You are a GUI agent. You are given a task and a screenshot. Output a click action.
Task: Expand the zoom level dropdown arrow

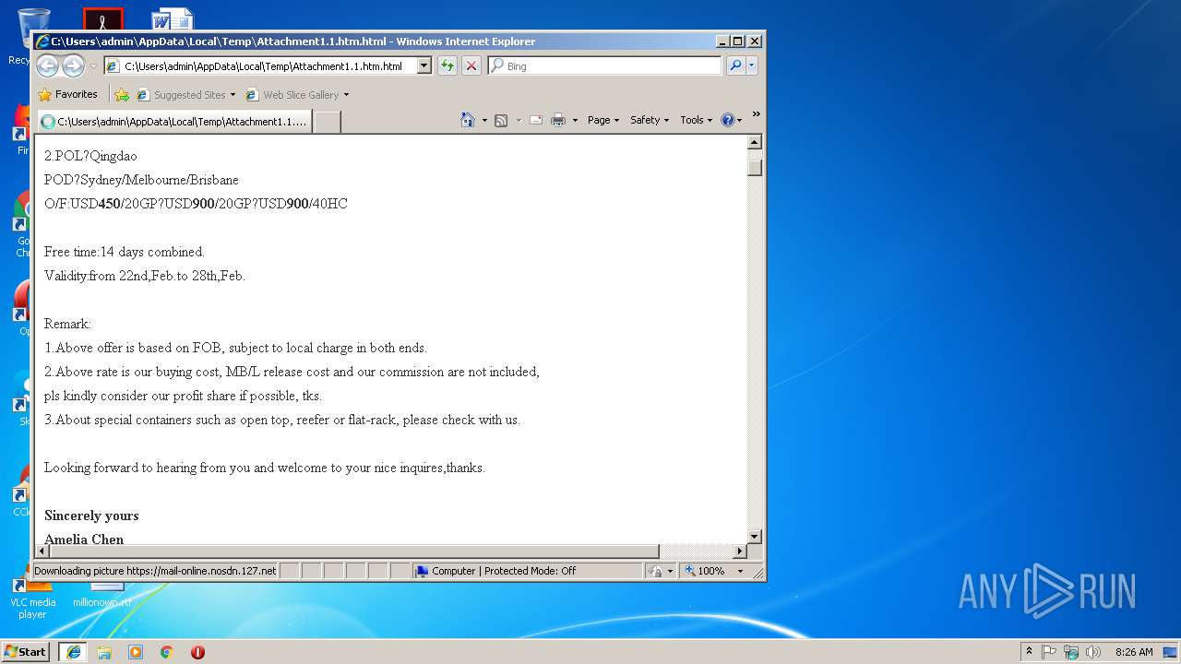740,571
